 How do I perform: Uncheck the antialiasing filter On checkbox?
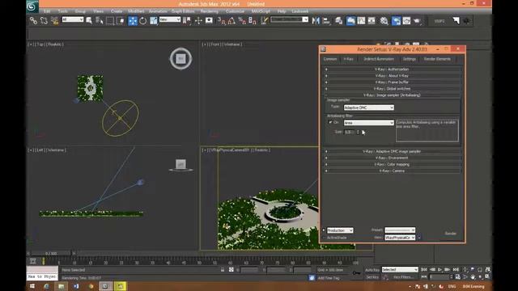coord(330,122)
